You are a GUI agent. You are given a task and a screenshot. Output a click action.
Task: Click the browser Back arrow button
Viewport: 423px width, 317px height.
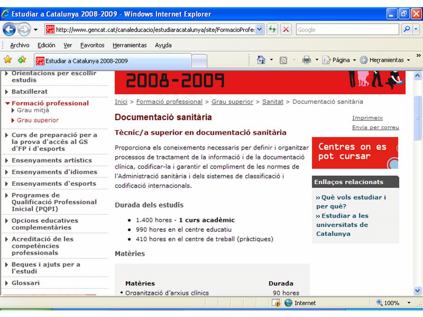coord(9,29)
